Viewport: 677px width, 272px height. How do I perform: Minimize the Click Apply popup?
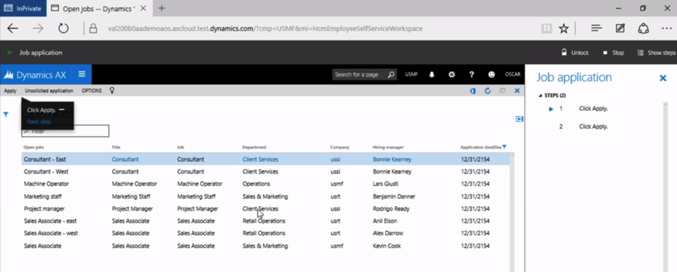[62, 110]
